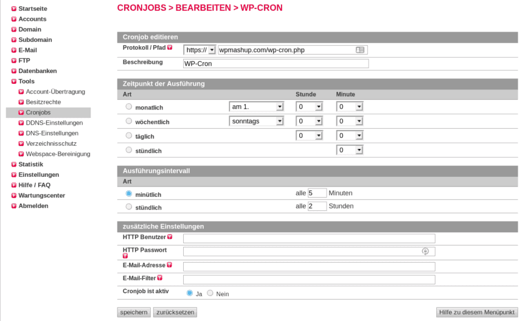This screenshot has width=528, height=321.
Task: Open DNS-Einstellungen in the Tools submenu
Action: coord(52,133)
